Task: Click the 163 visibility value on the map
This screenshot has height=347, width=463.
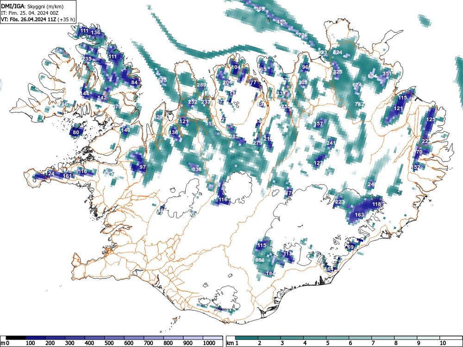Action: click(359, 215)
